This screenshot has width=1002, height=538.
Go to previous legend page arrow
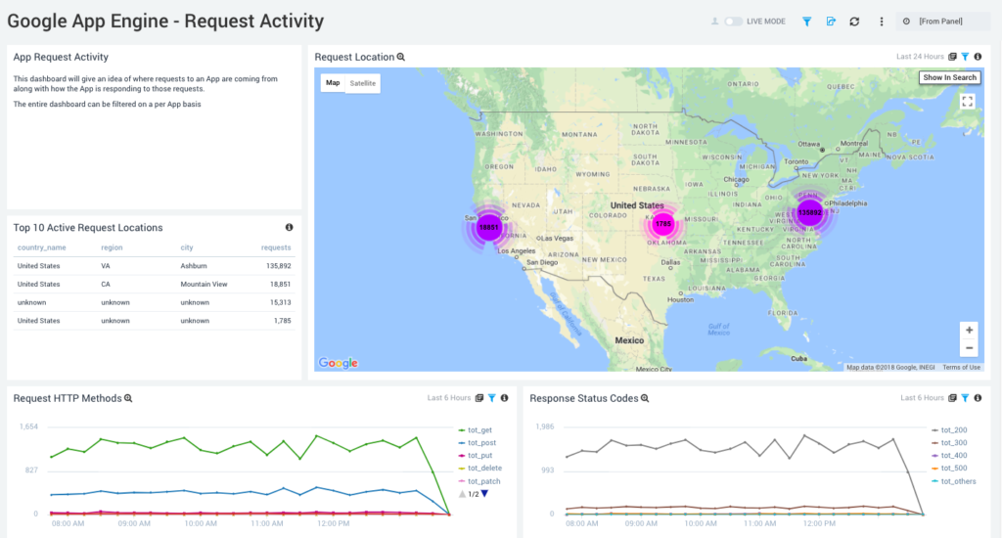462,494
